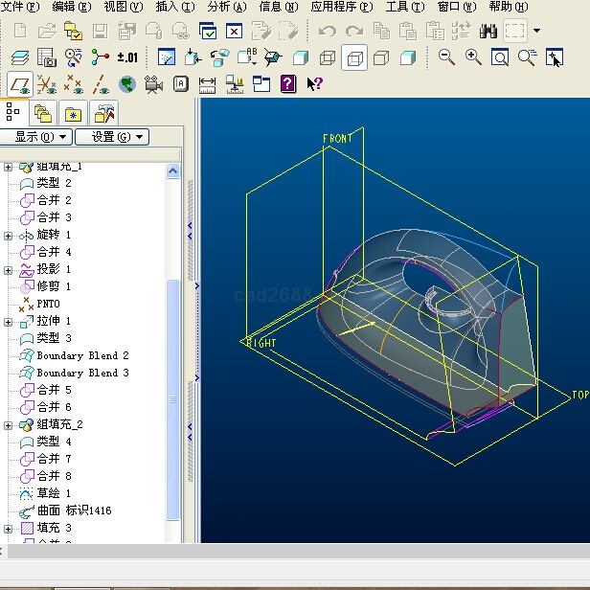Select the wireframe display style icon
The width and height of the screenshot is (590, 590).
point(328,58)
